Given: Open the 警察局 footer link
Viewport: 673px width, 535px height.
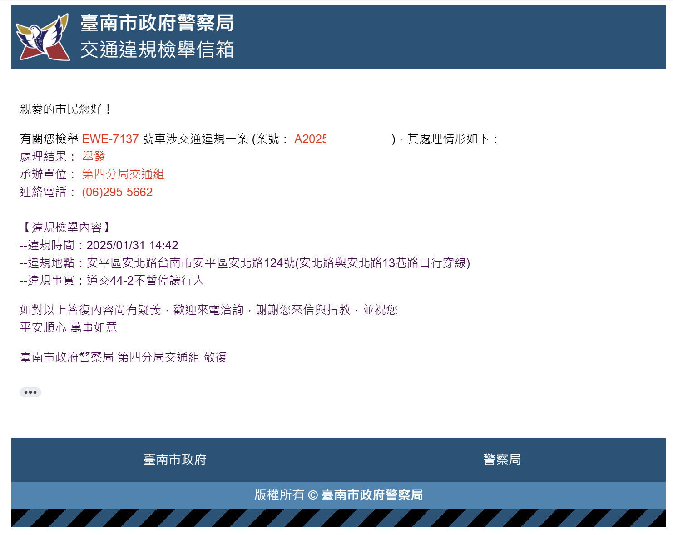Looking at the screenshot, I should (502, 460).
